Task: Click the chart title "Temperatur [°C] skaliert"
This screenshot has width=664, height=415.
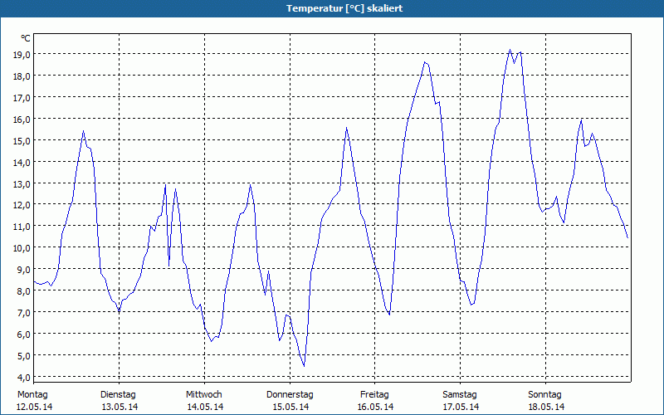Action: click(x=344, y=8)
